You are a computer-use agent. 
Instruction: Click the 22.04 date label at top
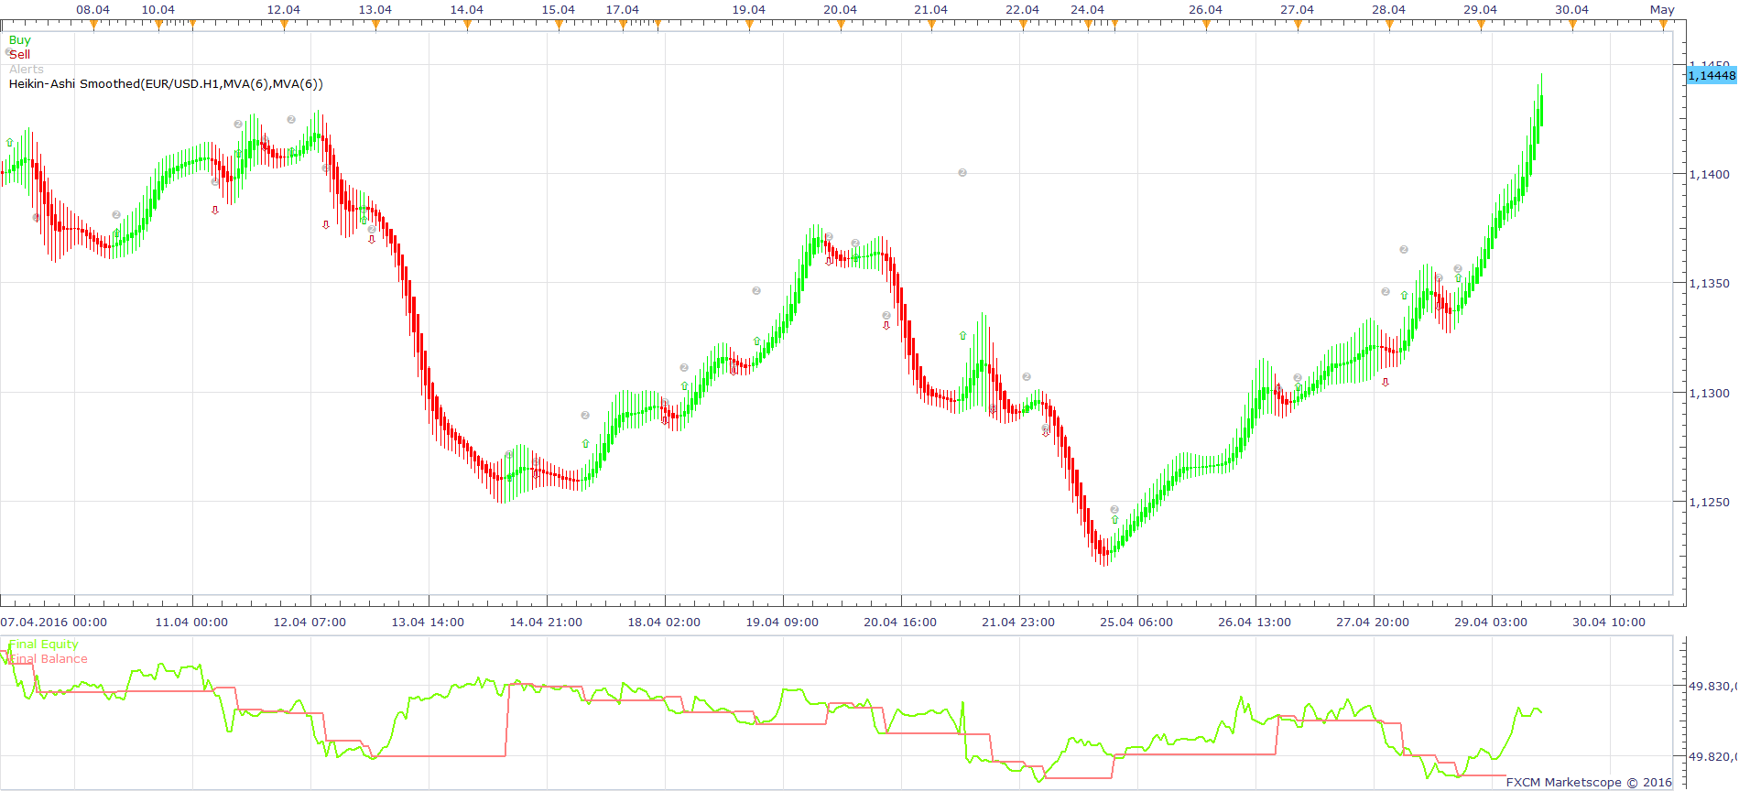tap(1023, 10)
